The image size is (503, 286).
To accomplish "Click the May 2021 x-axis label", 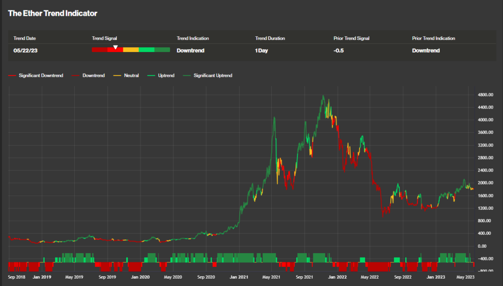I will [271, 277].
